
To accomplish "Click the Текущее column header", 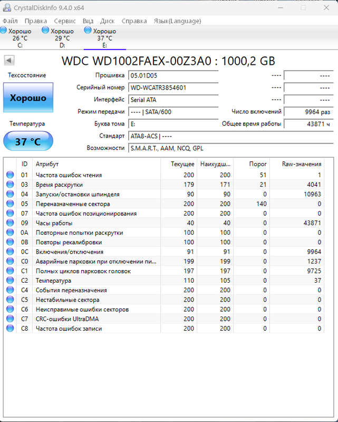I will [179, 164].
